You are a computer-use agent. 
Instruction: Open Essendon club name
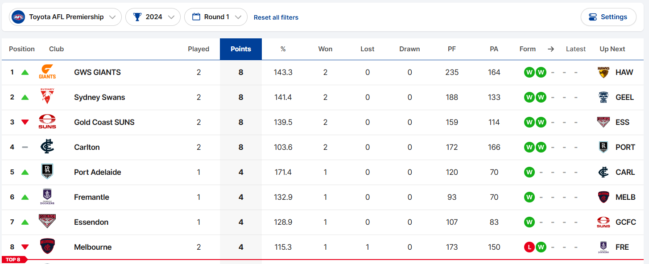pyautogui.click(x=91, y=222)
